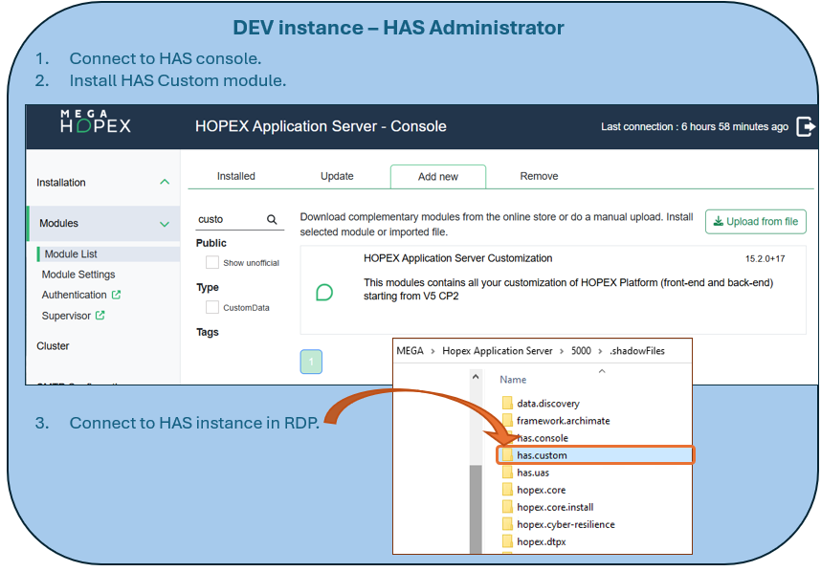This screenshot has height=572, width=821.
Task: Expand the Modules section chevron
Action: tap(165, 224)
